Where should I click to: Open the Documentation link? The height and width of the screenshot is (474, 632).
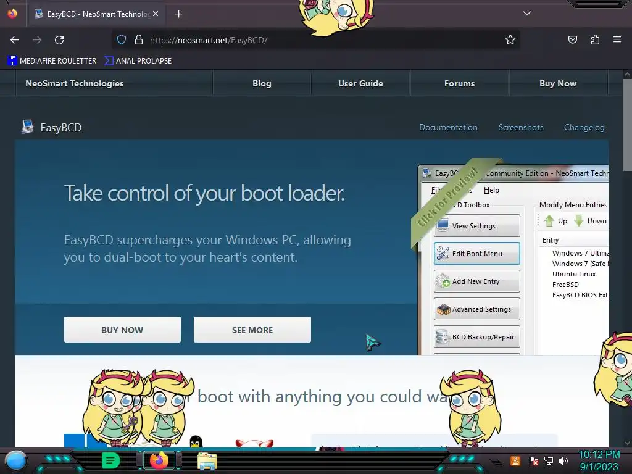click(x=448, y=127)
